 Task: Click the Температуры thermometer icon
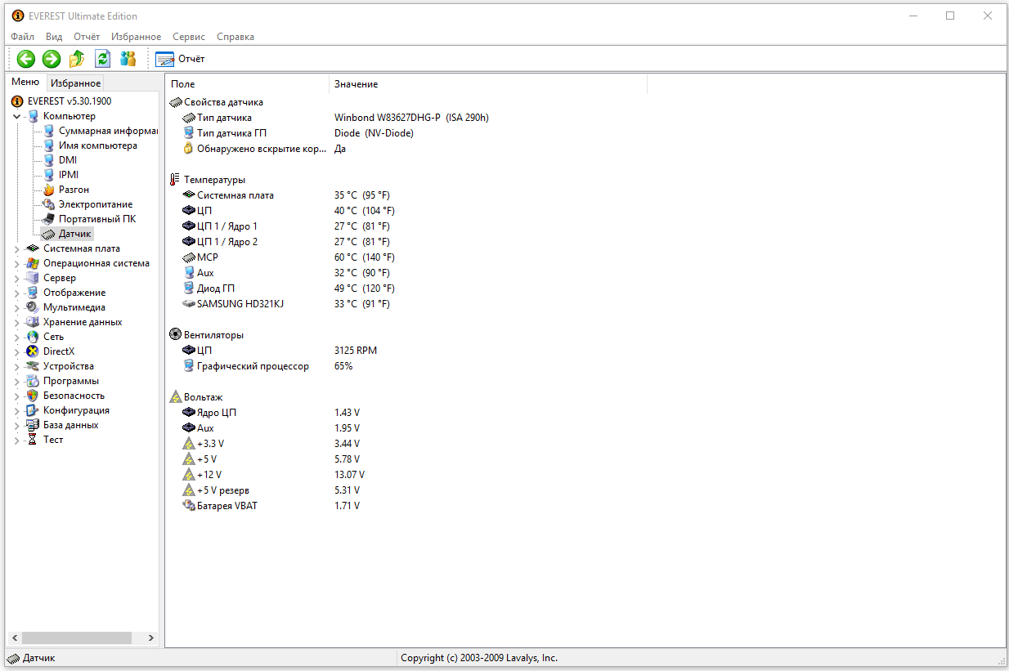[175, 180]
